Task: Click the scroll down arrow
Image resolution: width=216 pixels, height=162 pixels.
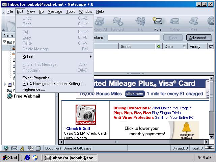Action: [212, 137]
